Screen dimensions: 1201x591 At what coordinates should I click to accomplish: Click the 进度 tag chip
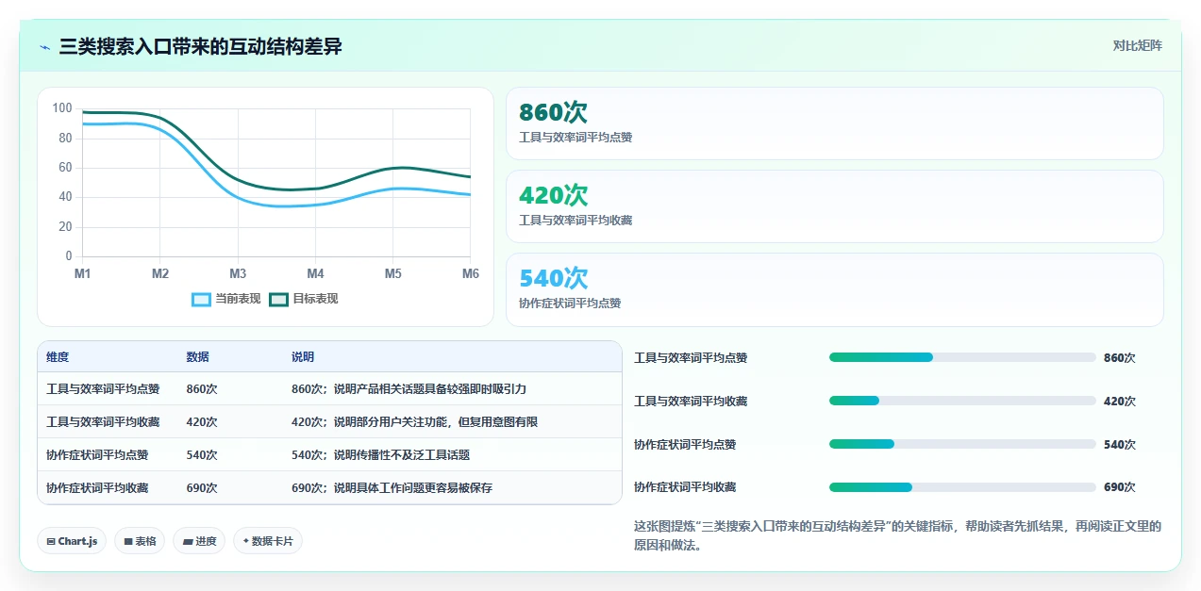point(199,541)
